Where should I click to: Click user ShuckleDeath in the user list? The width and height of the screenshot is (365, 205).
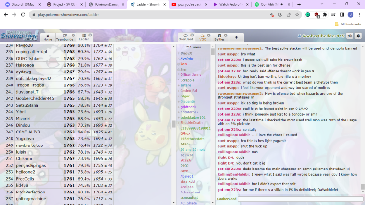click(x=191, y=122)
